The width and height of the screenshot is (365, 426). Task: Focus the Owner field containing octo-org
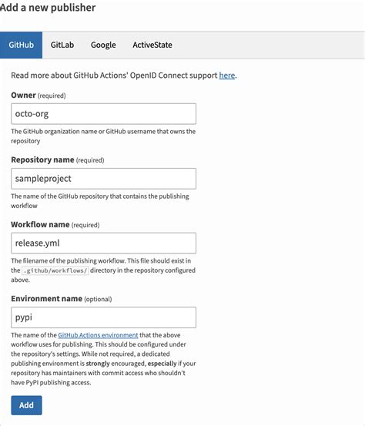click(103, 114)
